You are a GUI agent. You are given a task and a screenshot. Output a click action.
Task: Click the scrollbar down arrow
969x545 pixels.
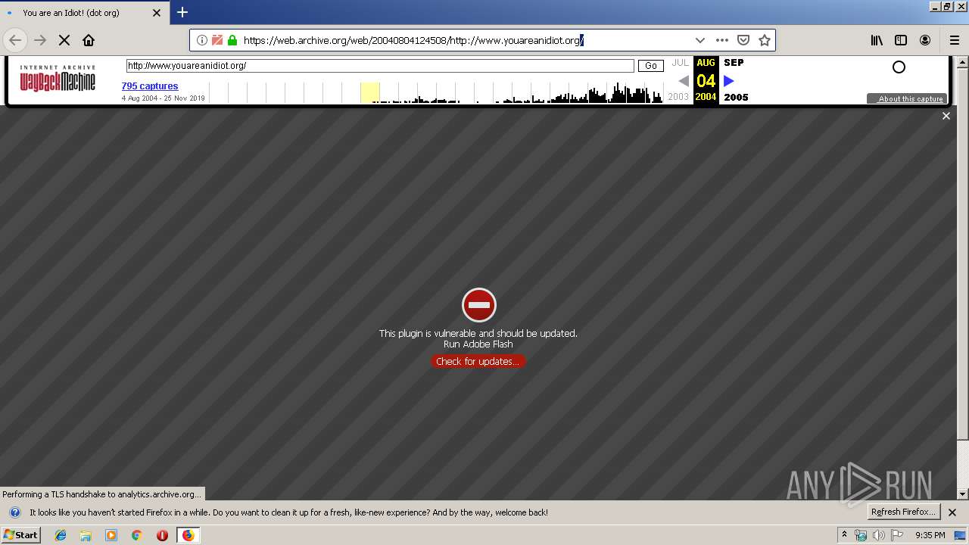coord(962,494)
